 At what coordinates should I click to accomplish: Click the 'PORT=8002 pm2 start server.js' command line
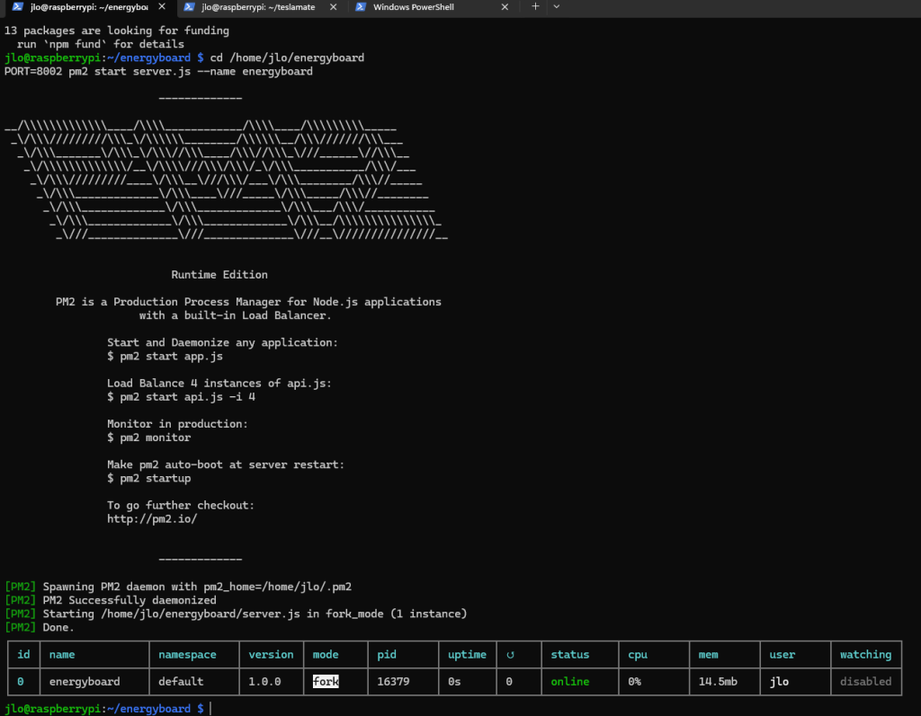tap(158, 71)
